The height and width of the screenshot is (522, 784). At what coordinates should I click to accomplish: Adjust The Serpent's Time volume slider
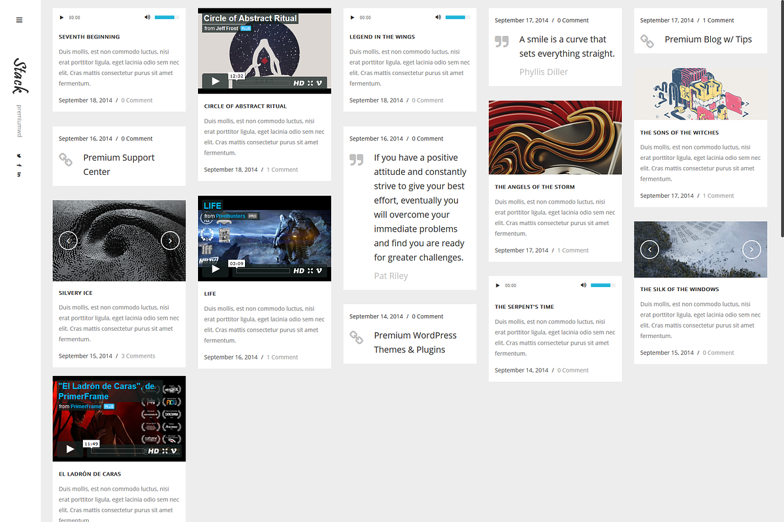coord(603,285)
